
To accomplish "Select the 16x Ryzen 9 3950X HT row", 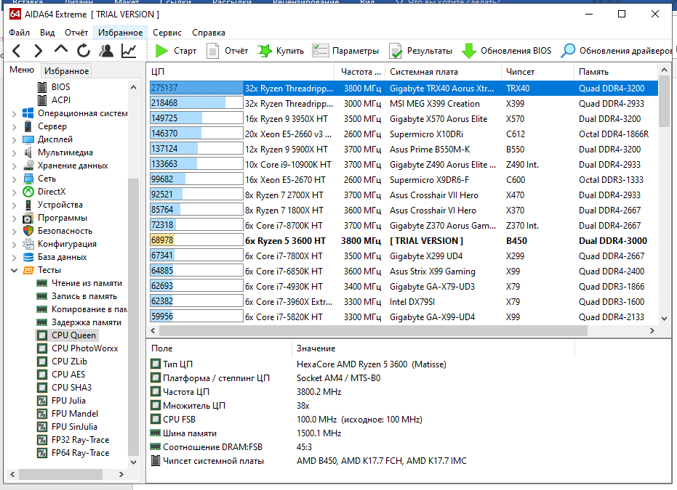I will point(404,119).
